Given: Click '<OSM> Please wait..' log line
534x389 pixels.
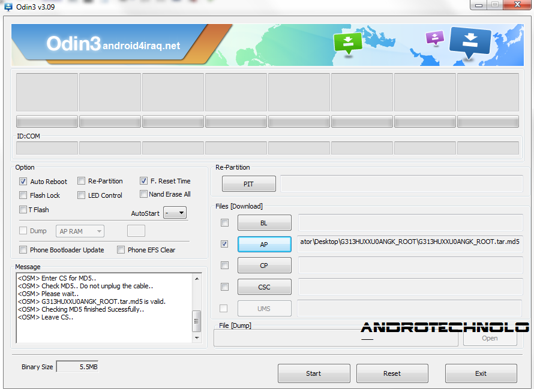Looking at the screenshot, I should coord(48,294).
